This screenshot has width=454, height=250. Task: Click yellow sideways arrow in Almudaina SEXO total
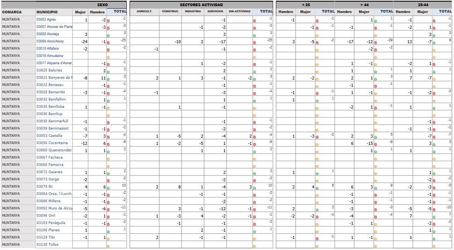click(x=108, y=57)
